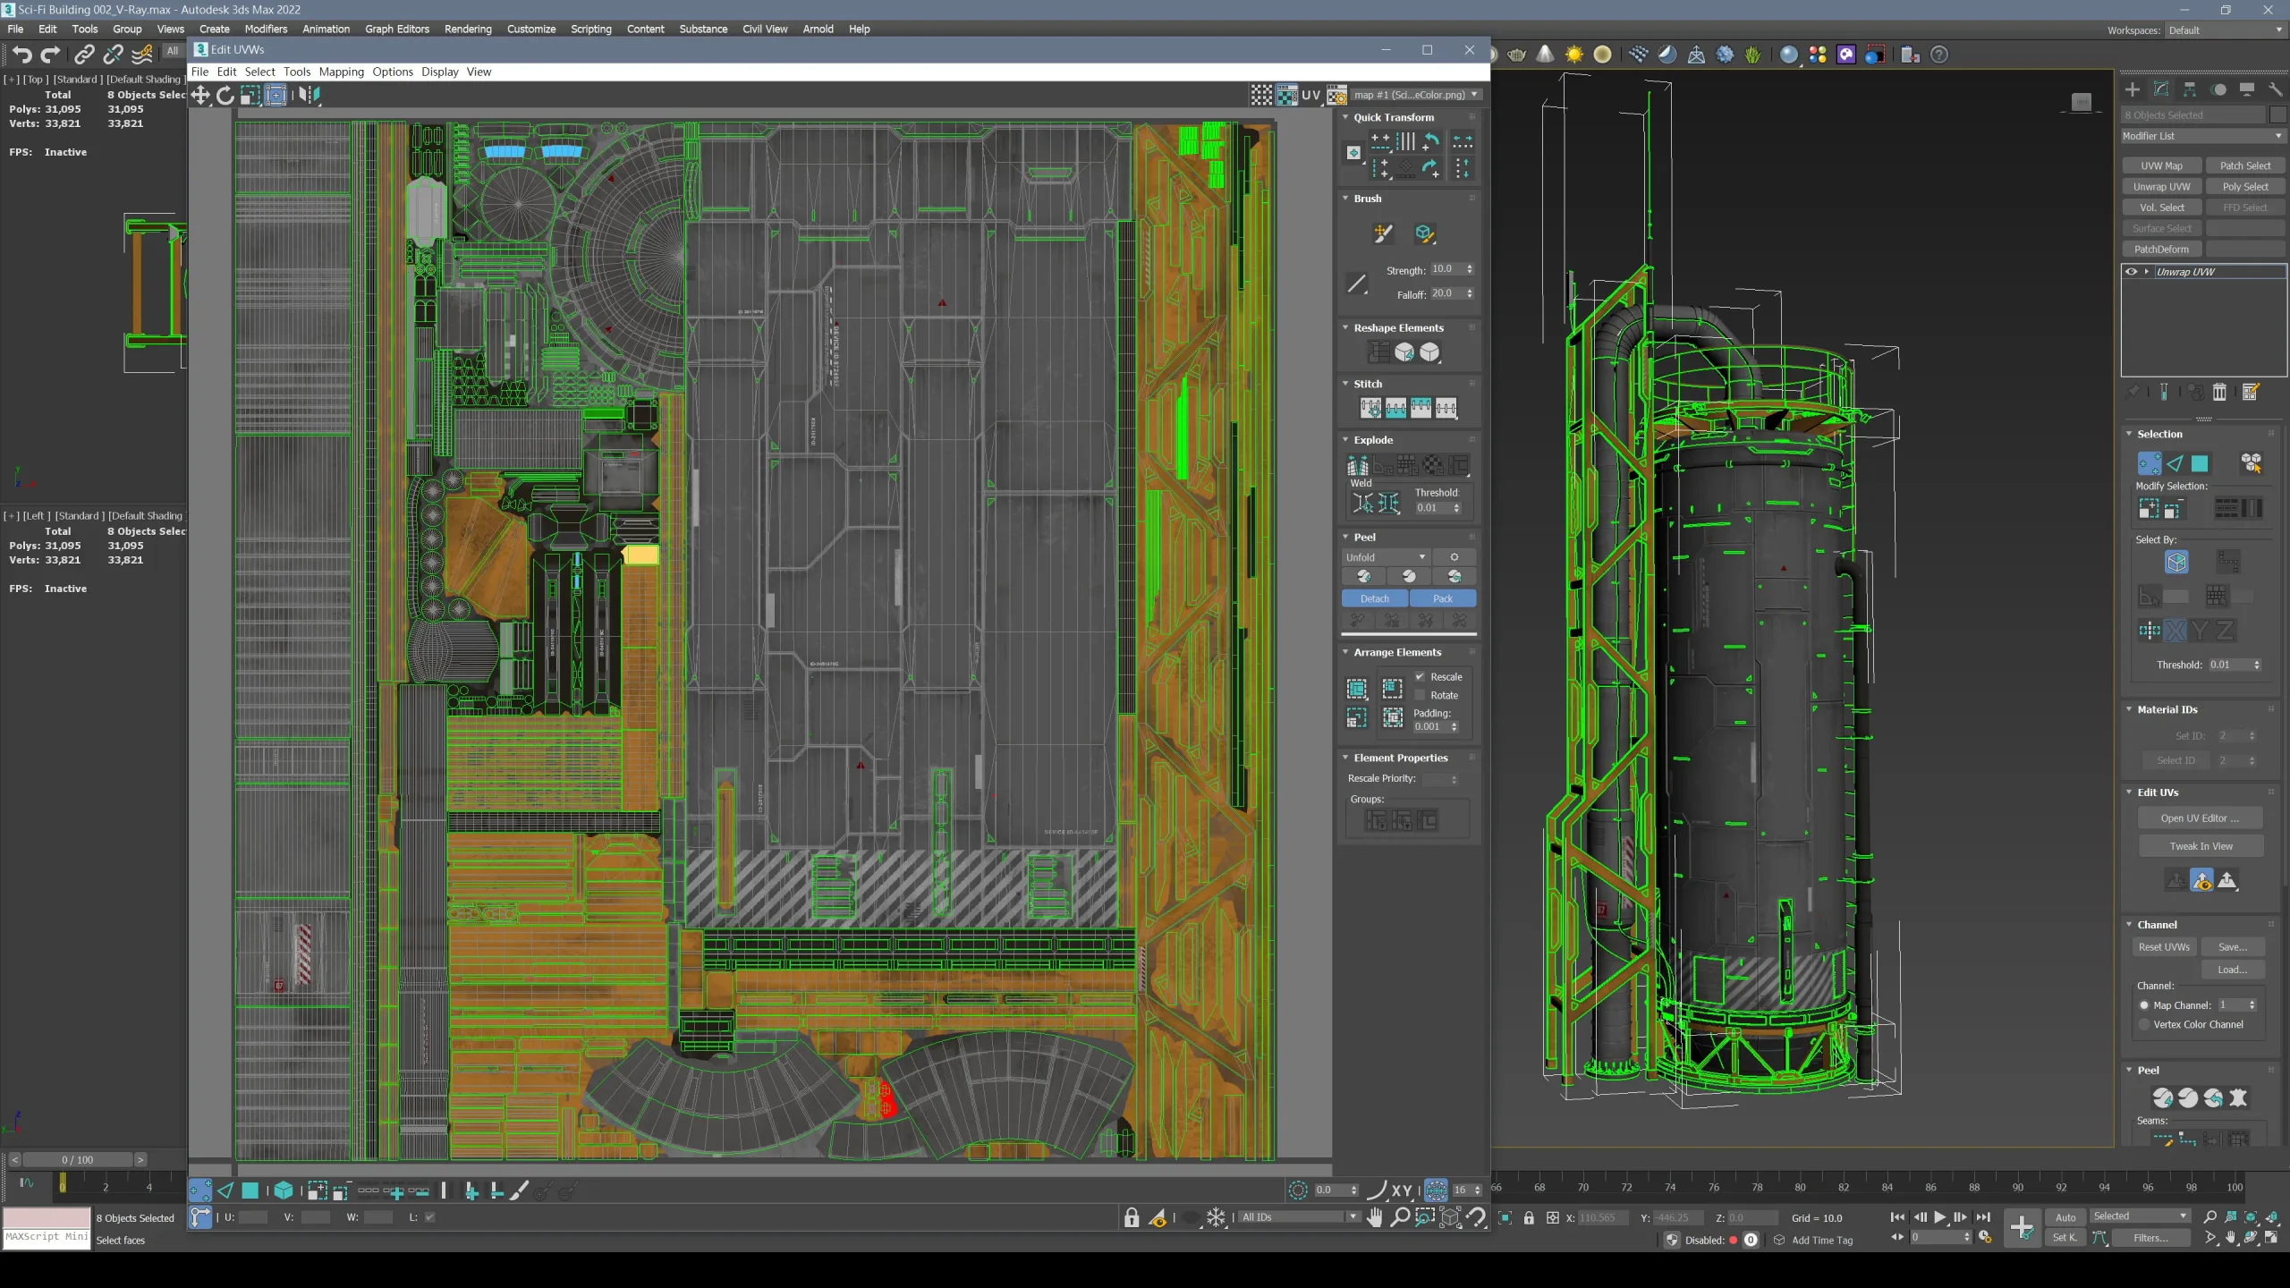
Task: Select Unfold dropdown in Peel section
Action: (1389, 556)
